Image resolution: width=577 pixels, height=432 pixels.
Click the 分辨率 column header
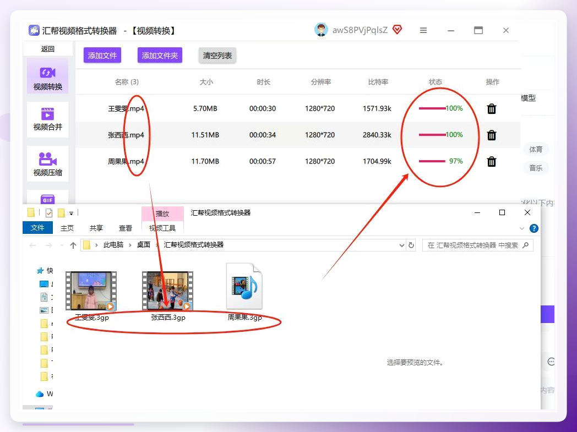click(x=321, y=82)
